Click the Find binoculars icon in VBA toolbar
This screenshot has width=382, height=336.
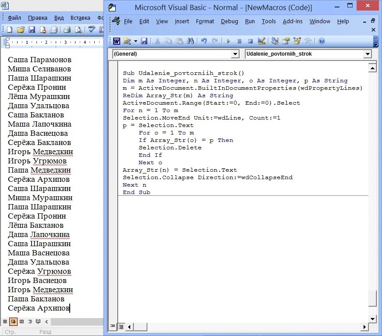coord(190,41)
